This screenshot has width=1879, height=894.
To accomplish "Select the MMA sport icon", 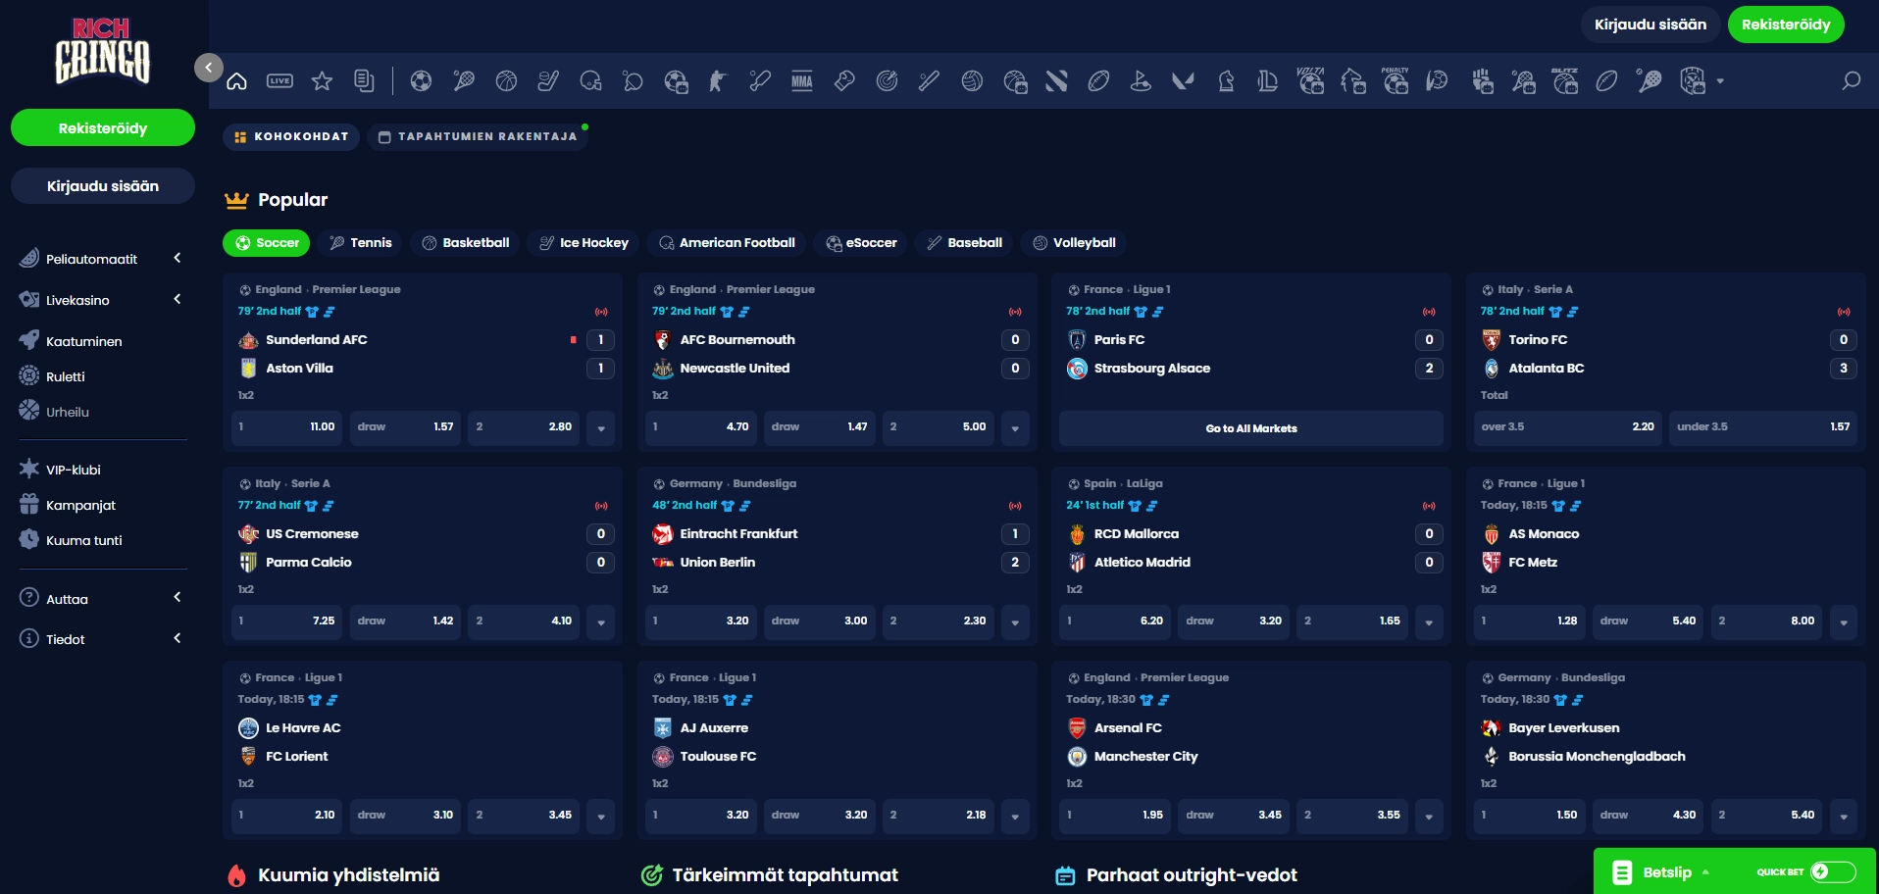I will point(802,81).
